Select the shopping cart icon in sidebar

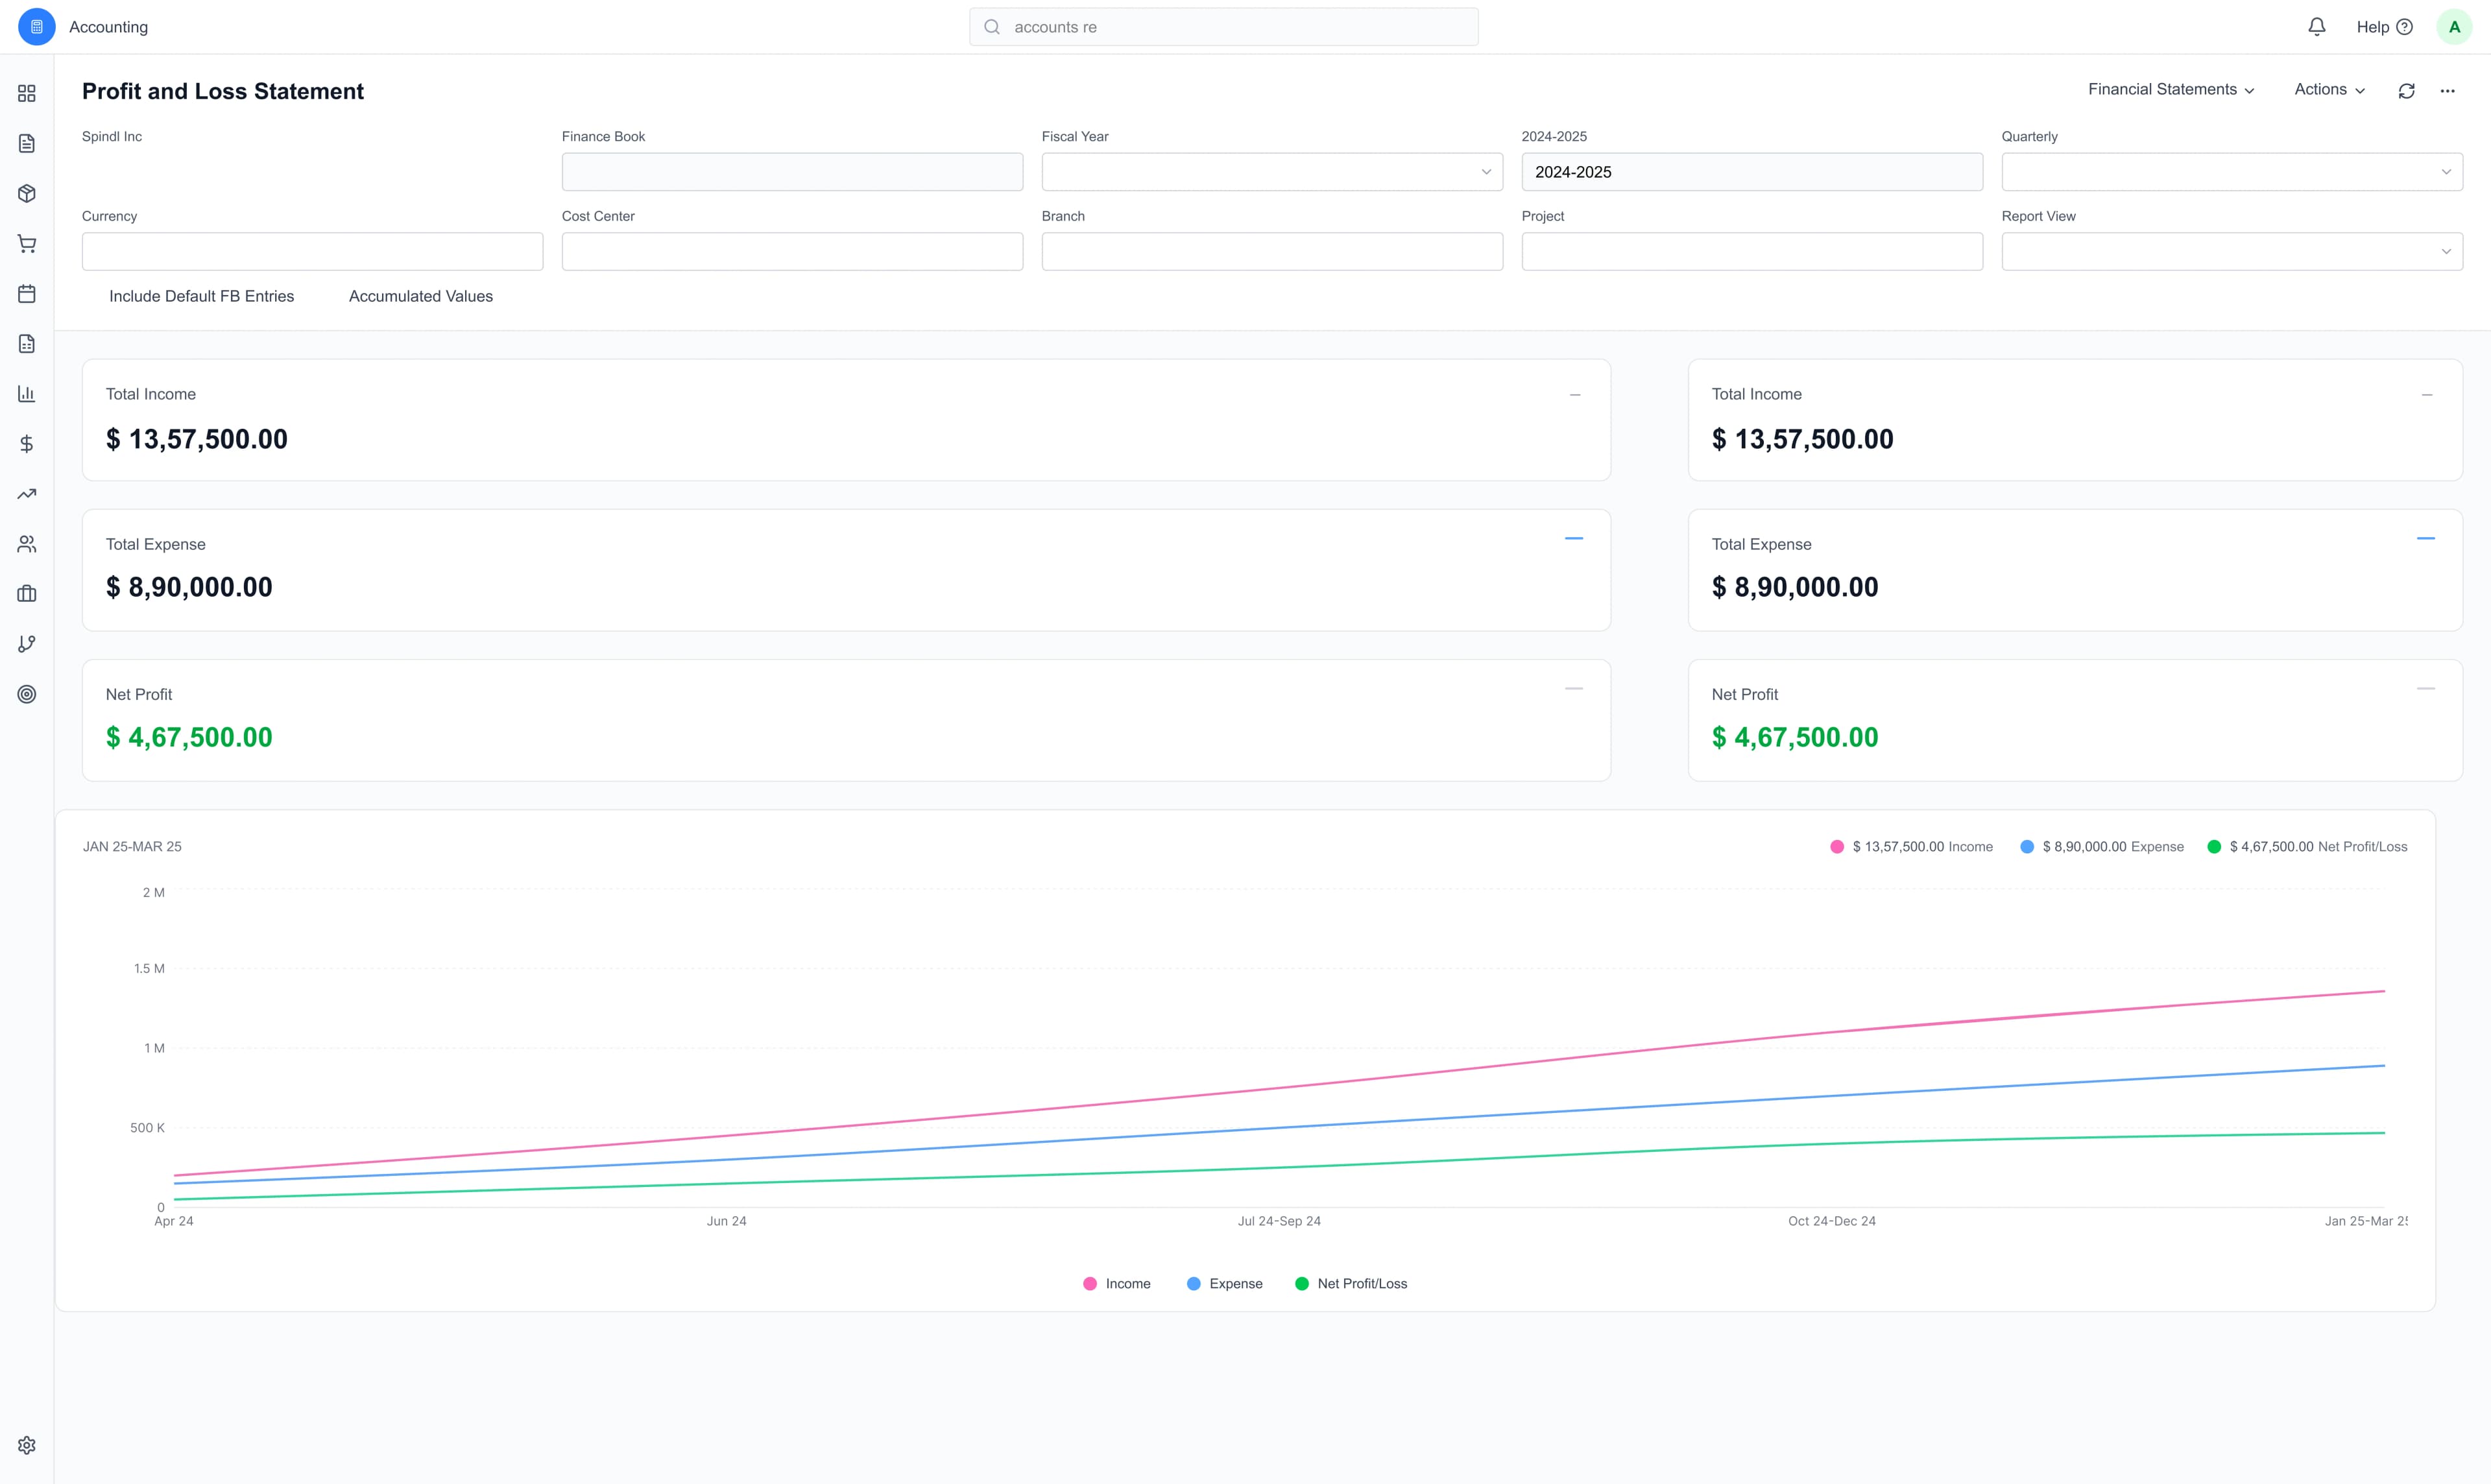coord(26,243)
